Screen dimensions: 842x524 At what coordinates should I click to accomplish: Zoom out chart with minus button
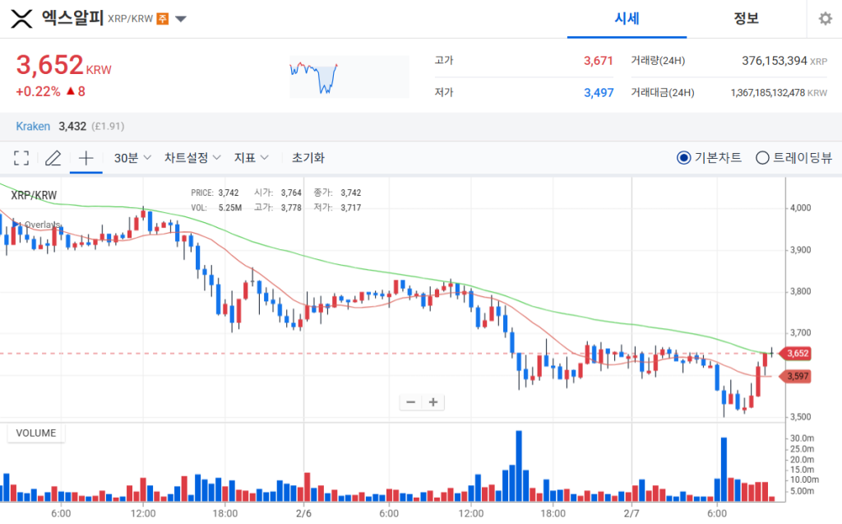point(411,402)
